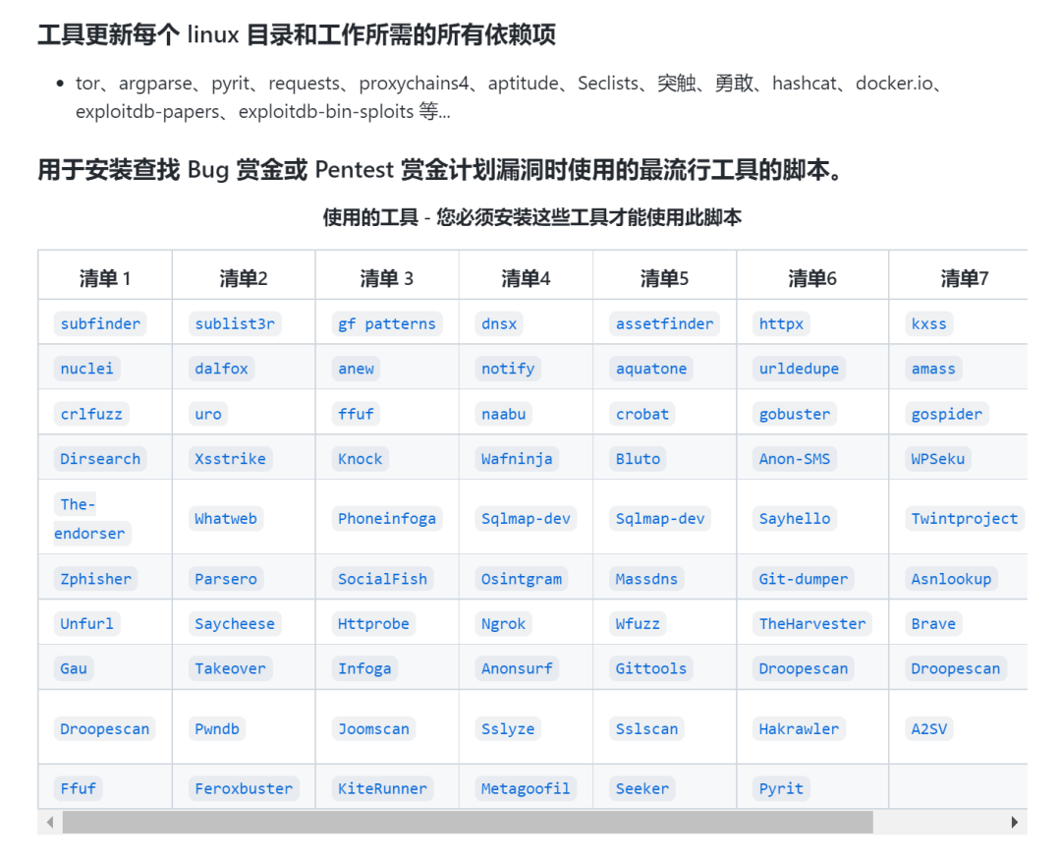Image resolution: width=1061 pixels, height=861 pixels.
Task: Open the Wafninja link
Action: tap(517, 458)
